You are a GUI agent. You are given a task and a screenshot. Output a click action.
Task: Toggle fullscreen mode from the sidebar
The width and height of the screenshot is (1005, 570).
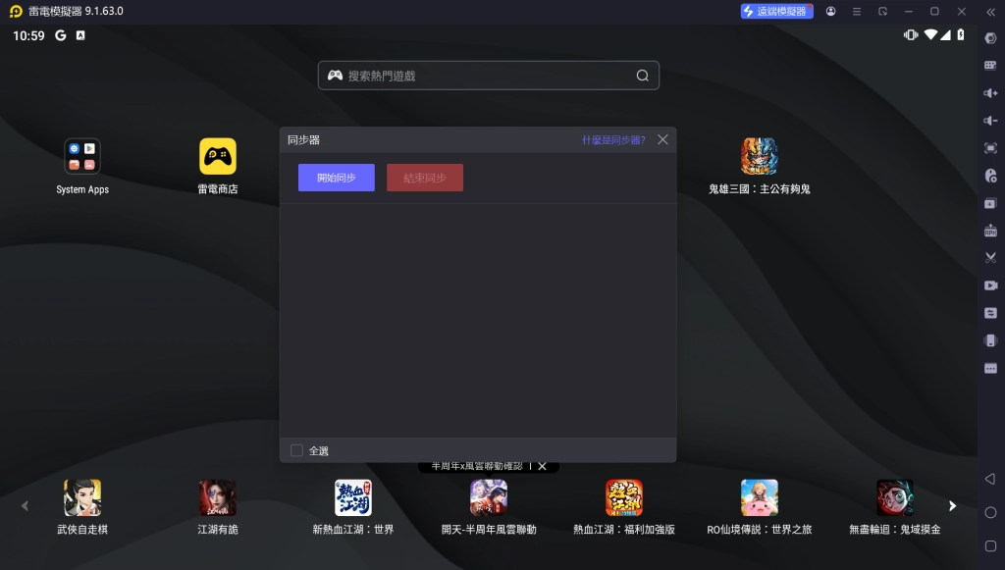point(990,148)
